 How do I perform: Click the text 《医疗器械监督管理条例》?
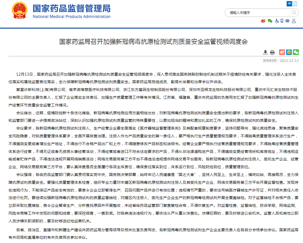159,128
